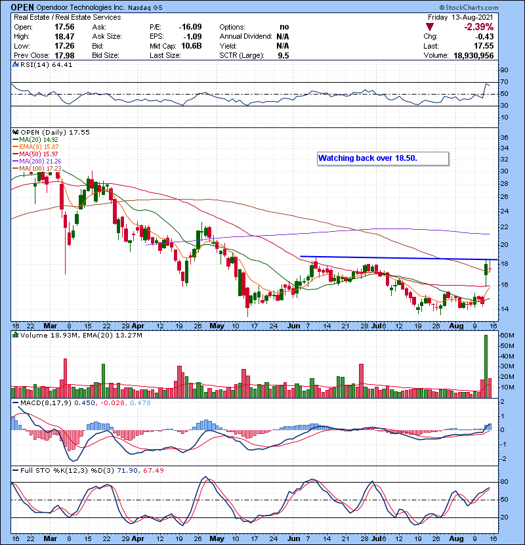Click the Mar label below the stochastic panel
The height and width of the screenshot is (545, 525).
[x=51, y=538]
